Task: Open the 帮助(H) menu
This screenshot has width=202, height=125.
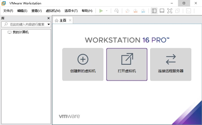Action: 87,11
